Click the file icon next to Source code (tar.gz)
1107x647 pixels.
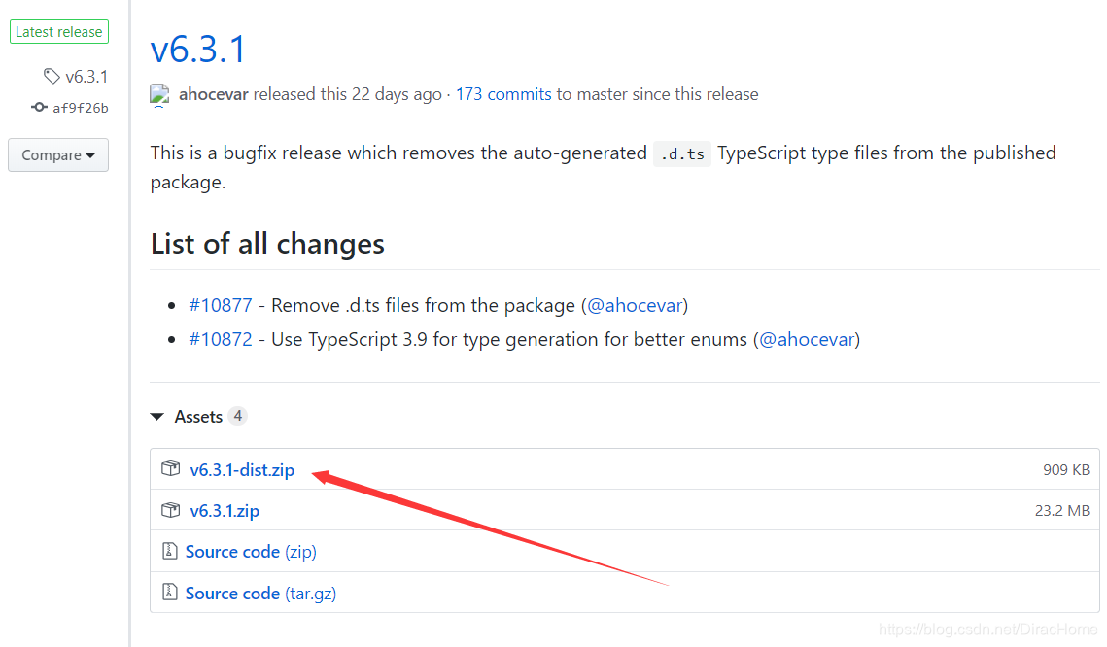point(169,592)
